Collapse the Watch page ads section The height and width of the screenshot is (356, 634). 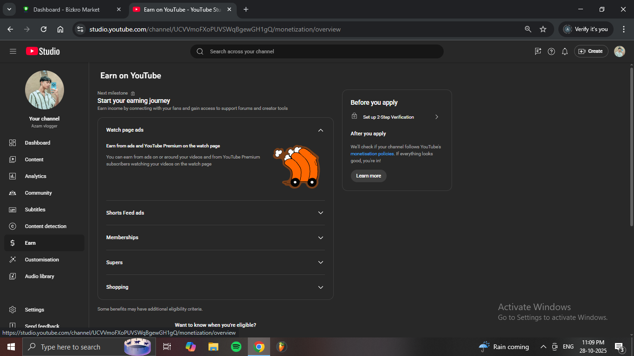click(320, 130)
